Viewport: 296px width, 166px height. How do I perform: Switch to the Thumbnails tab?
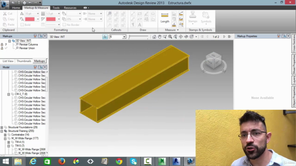24,61
